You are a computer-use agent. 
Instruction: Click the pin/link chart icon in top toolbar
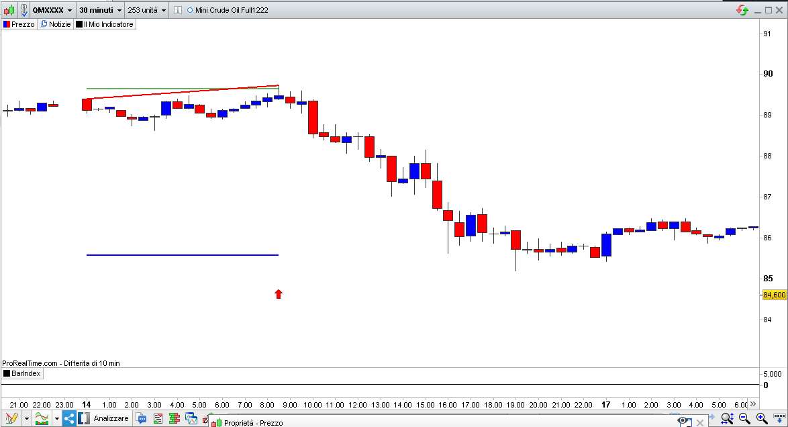[23, 10]
